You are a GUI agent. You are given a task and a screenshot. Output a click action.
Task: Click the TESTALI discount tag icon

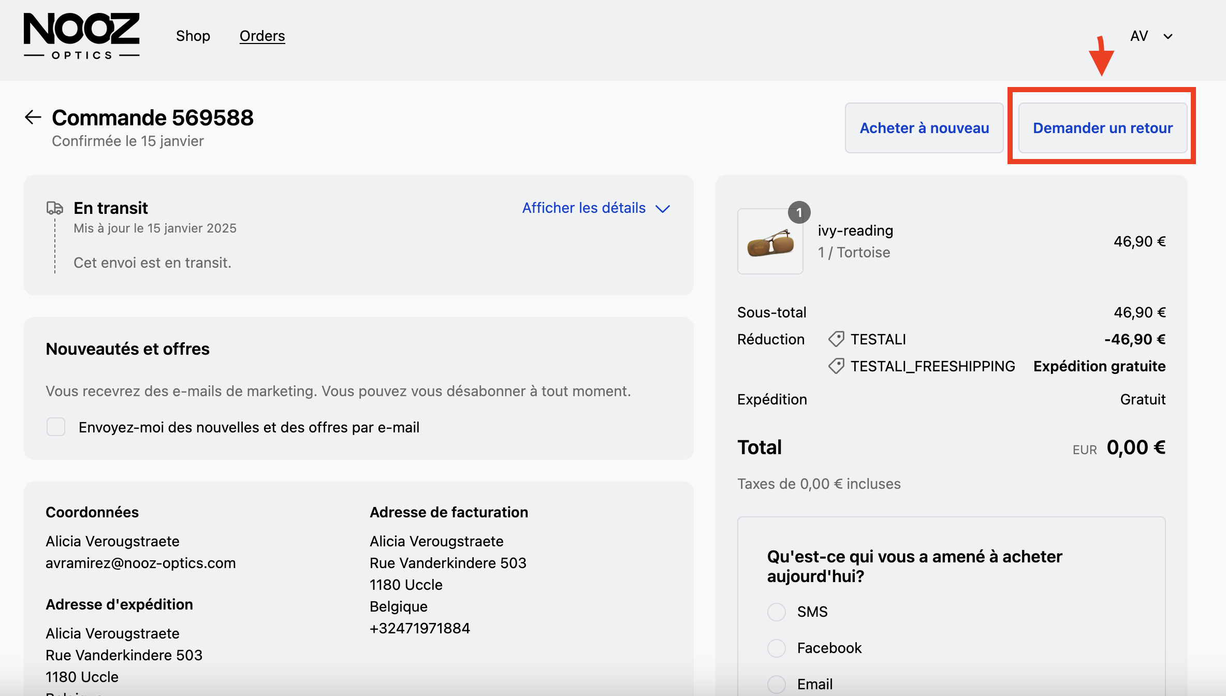pos(836,339)
